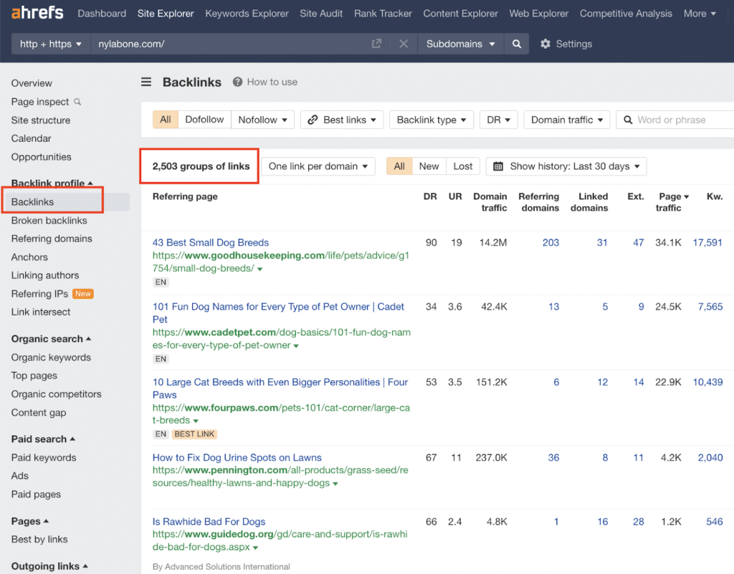Click the New badge next to Referring IPs
The width and height of the screenshot is (734, 574).
pos(83,294)
